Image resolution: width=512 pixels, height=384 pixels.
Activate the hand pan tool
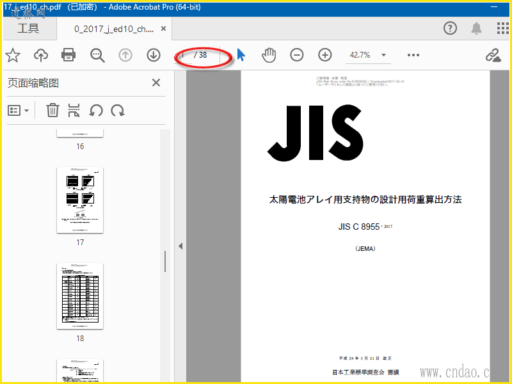(269, 55)
